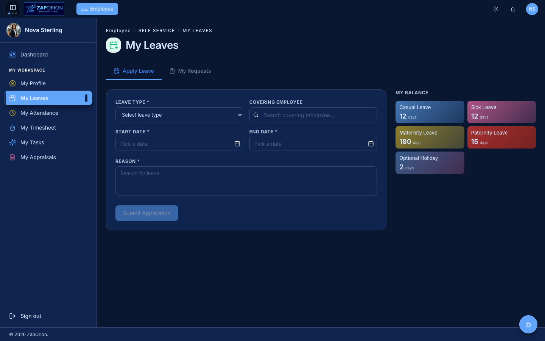Click the Start Date pick a date field
The image size is (545, 341).
(179, 144)
